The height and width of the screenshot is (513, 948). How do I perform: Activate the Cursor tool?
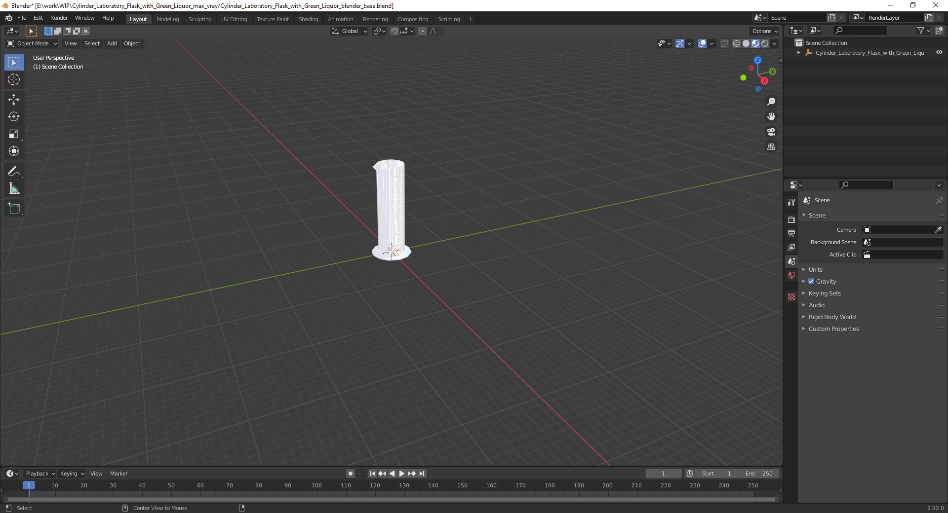(x=14, y=79)
